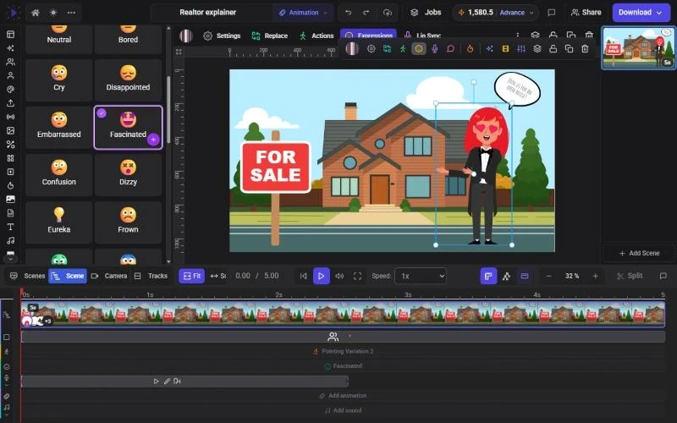Image resolution: width=677 pixels, height=423 pixels.
Task: Open the three-dots more menu in header
Action: 71,13
